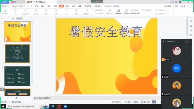Click the 分享 share icon
The width and height of the screenshot is (194, 109).
(183, 6)
